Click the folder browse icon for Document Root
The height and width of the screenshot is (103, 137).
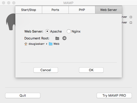[57, 38]
